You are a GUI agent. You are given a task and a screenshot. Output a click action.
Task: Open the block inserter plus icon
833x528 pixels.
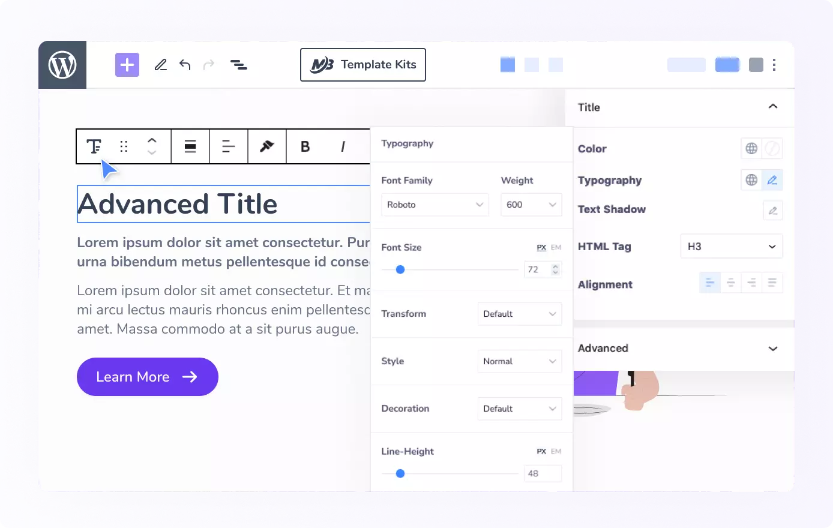tap(127, 64)
